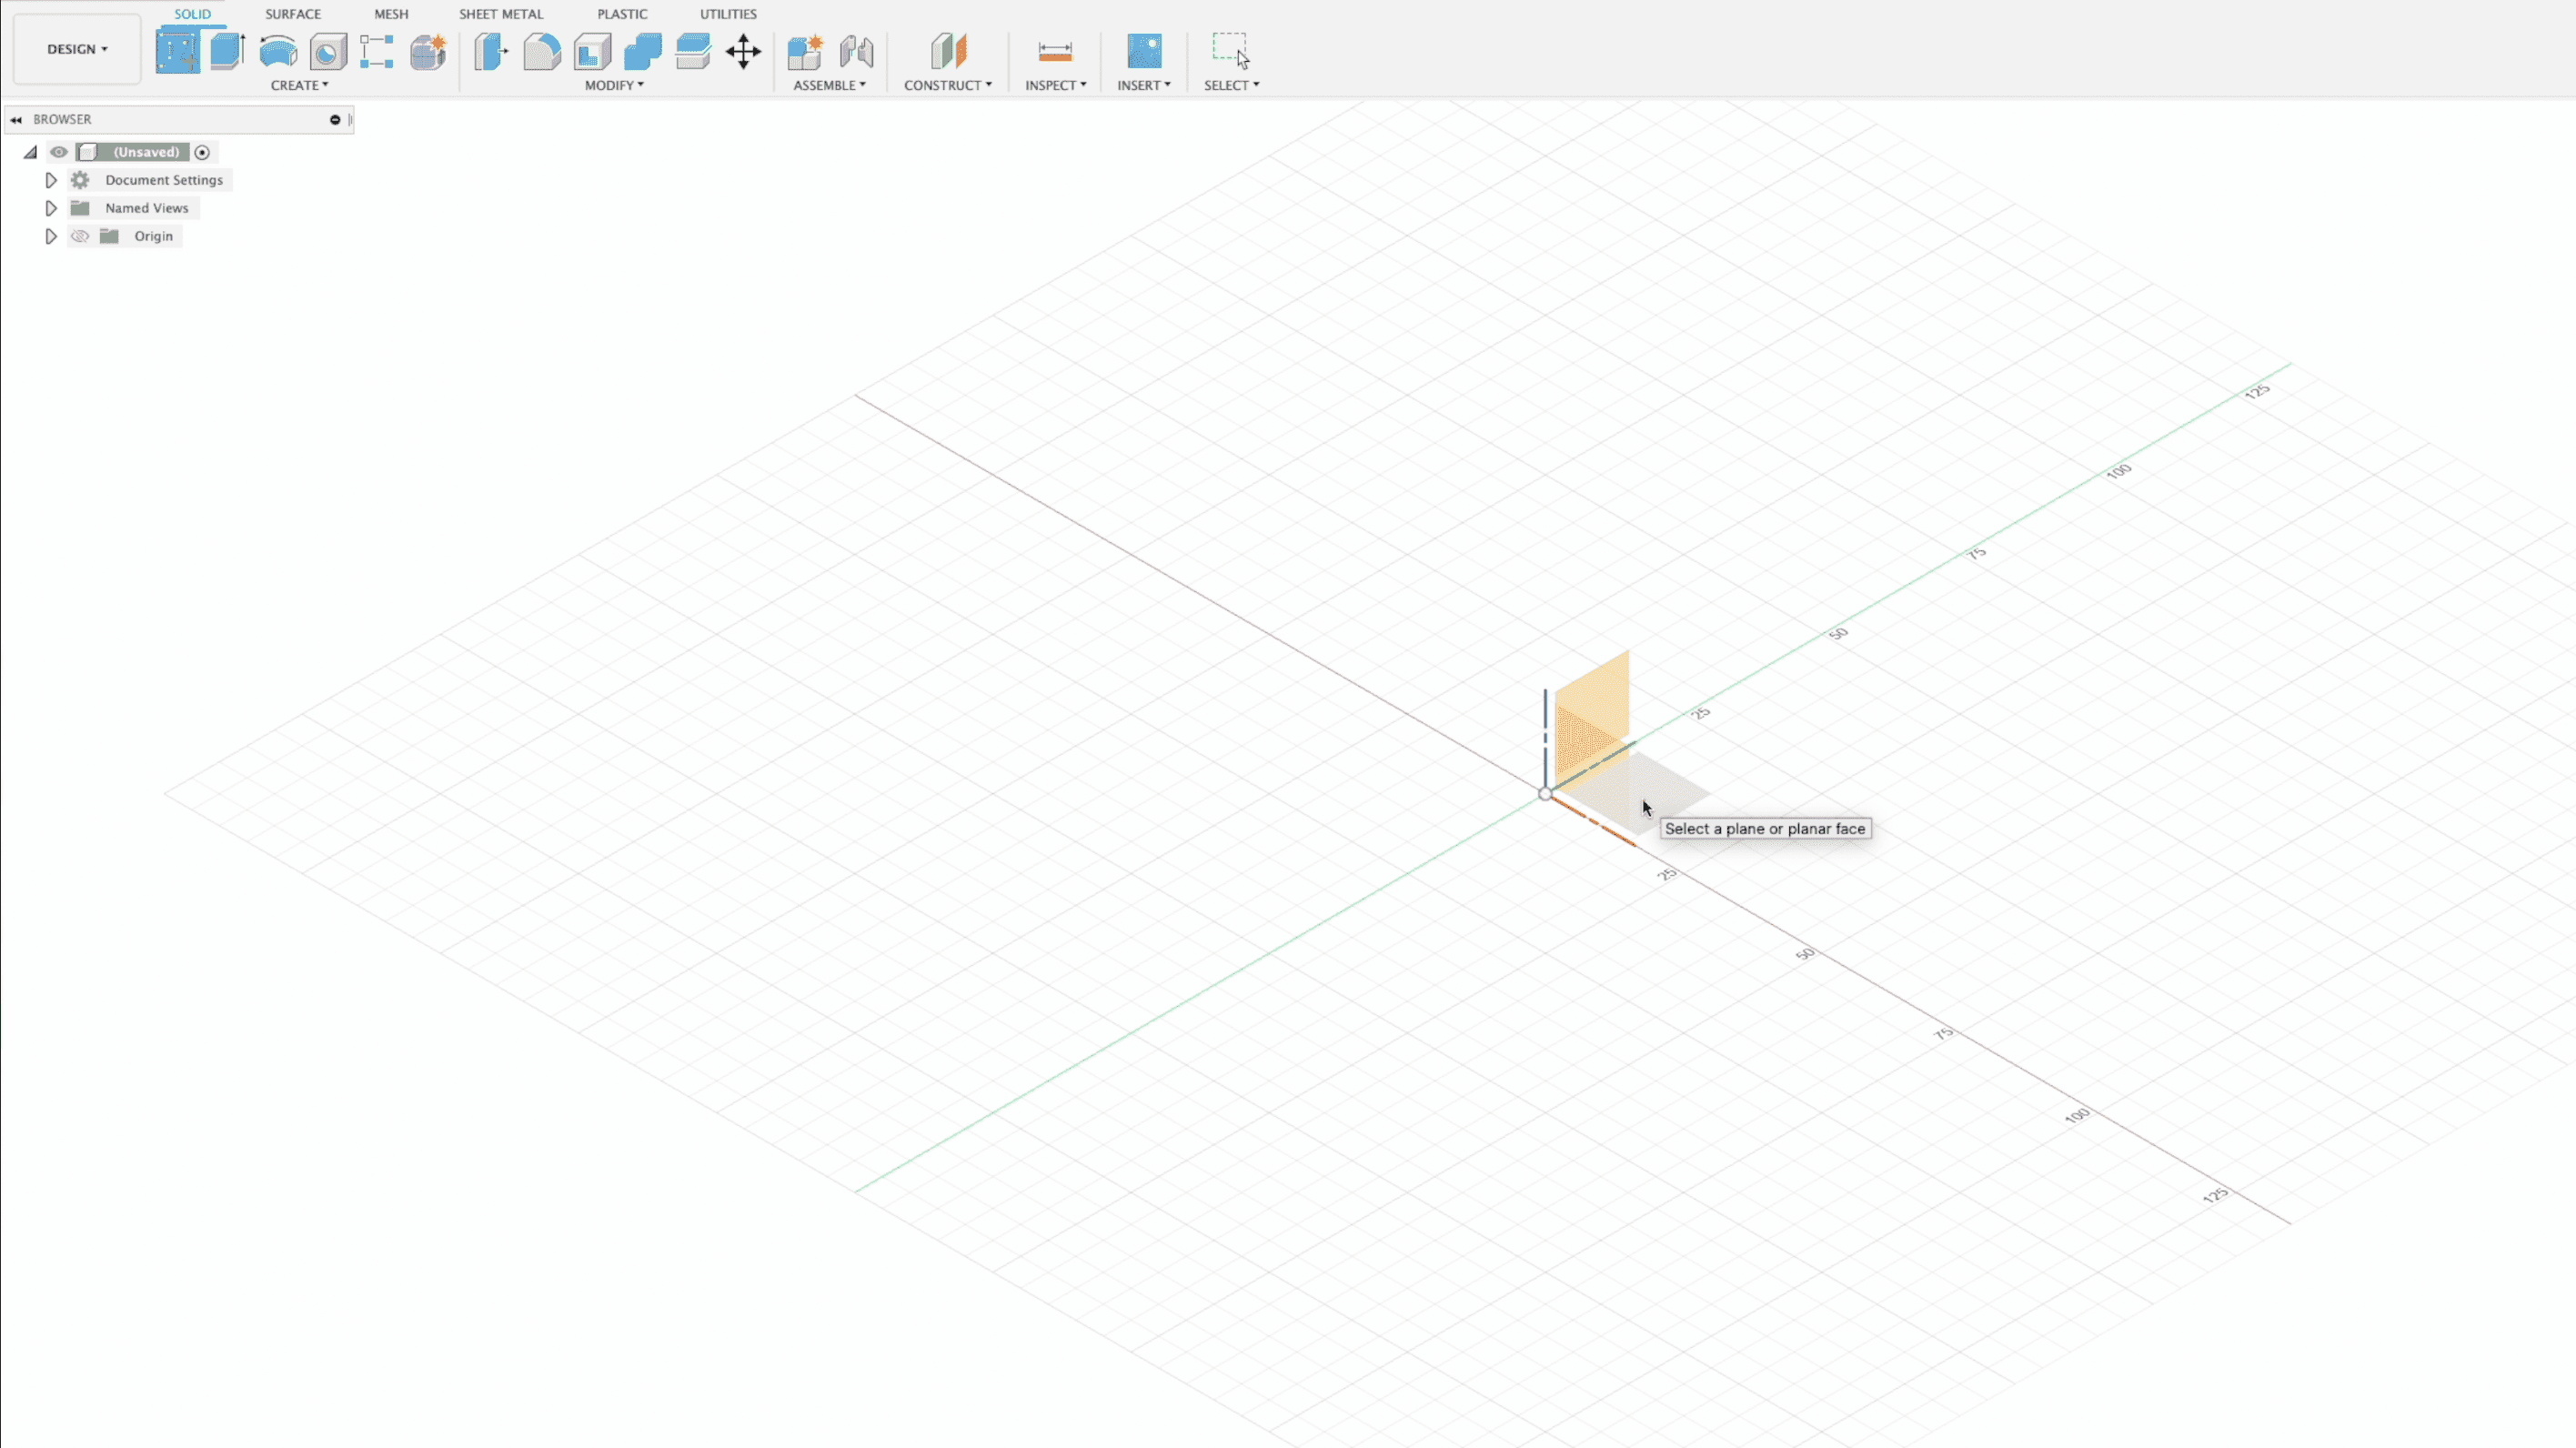Collapse the BROWSER panel with double arrows
This screenshot has height=1448, width=2576.
pos(16,119)
